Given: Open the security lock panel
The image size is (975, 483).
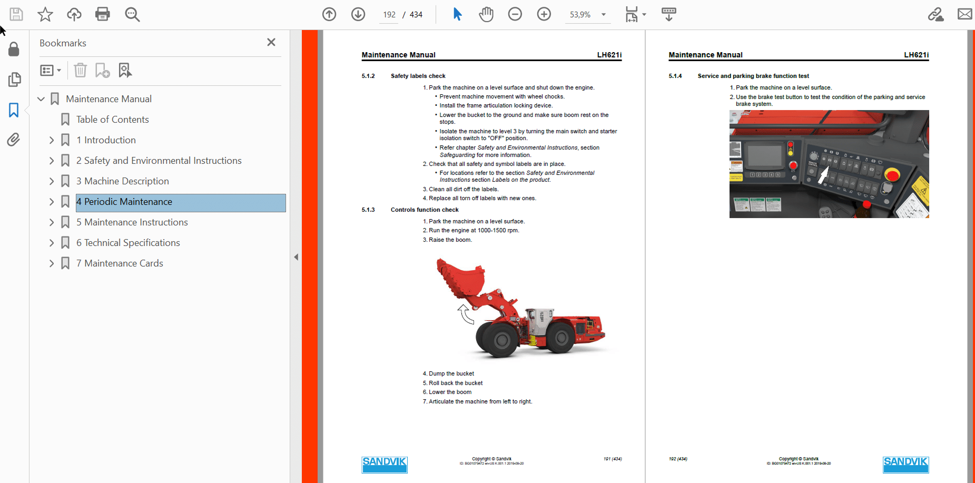Looking at the screenshot, I should point(14,49).
